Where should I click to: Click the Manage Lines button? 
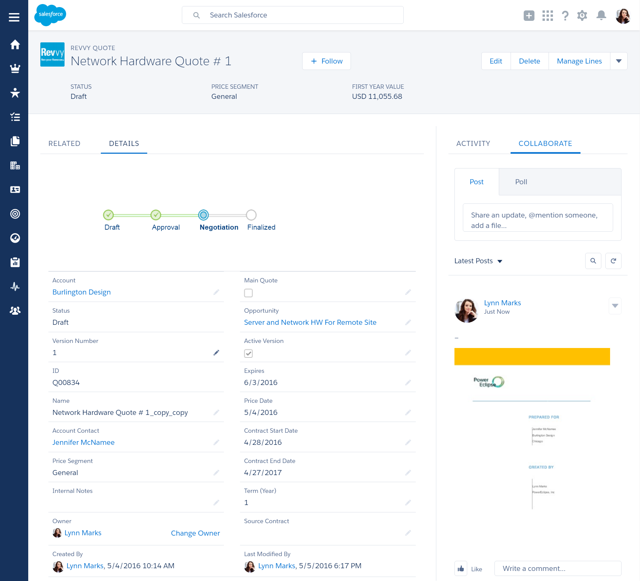(579, 61)
